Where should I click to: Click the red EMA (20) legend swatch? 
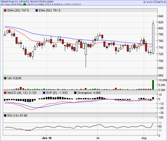point(5,10)
